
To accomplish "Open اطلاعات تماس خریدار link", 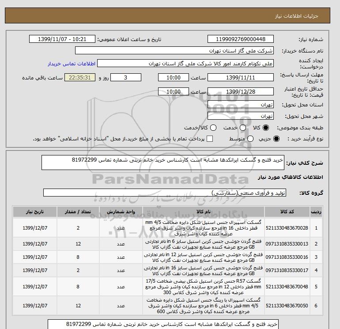I will (72, 64).
